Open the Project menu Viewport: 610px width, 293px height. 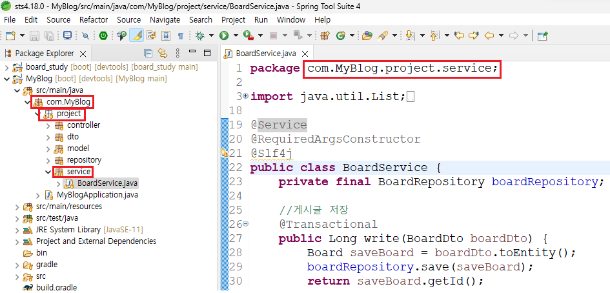point(234,20)
